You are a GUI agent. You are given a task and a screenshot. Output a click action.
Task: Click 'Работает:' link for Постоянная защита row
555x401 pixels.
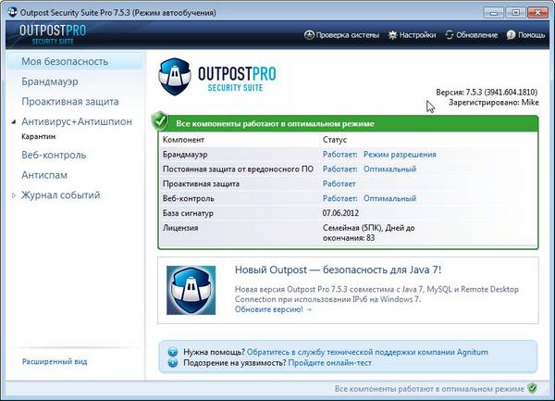340,169
